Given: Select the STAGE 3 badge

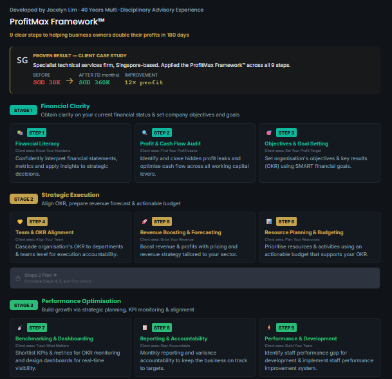Looking at the screenshot, I should [24, 305].
